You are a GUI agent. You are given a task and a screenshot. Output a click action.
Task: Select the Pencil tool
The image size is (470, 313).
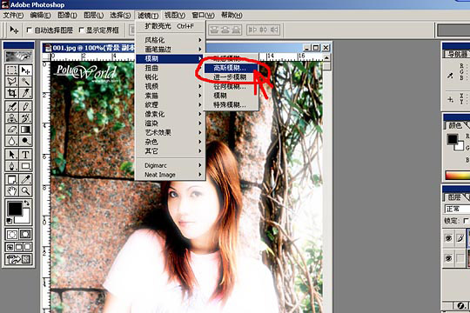25,107
